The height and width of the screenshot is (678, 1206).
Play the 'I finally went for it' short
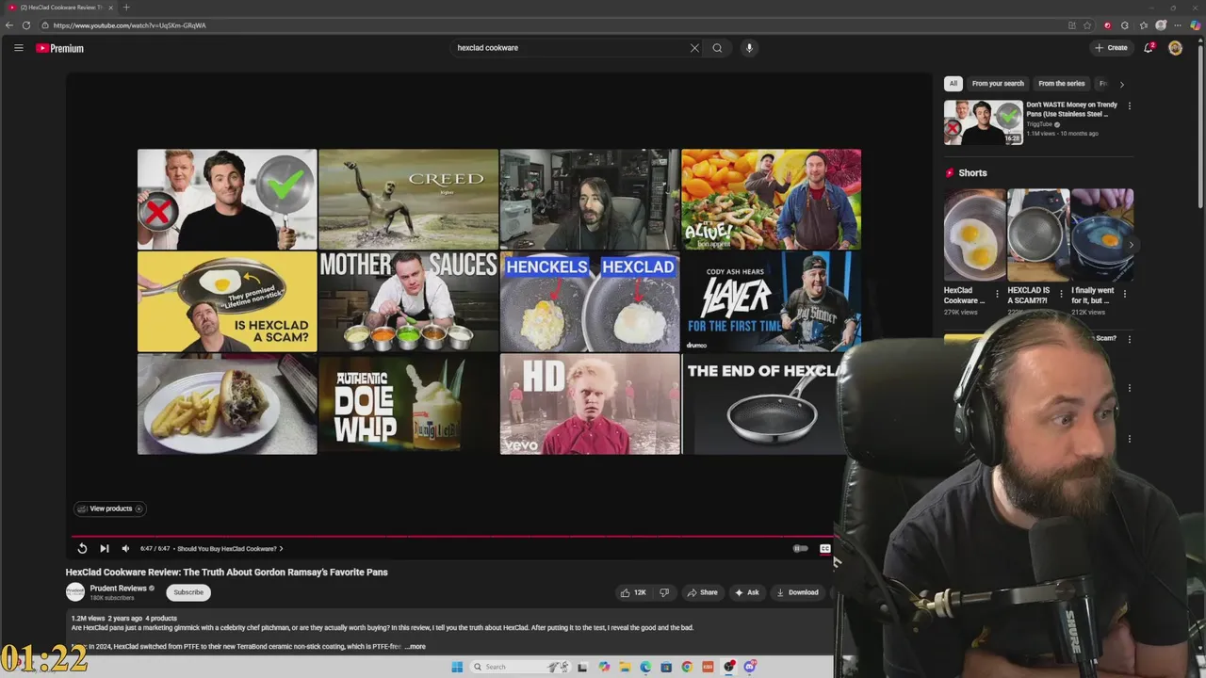point(1102,234)
